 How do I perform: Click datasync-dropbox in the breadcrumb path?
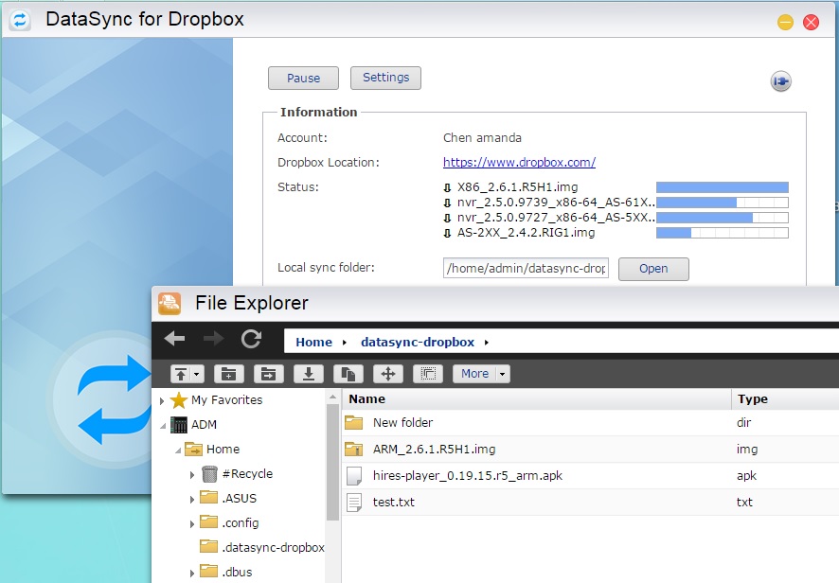pyautogui.click(x=418, y=342)
